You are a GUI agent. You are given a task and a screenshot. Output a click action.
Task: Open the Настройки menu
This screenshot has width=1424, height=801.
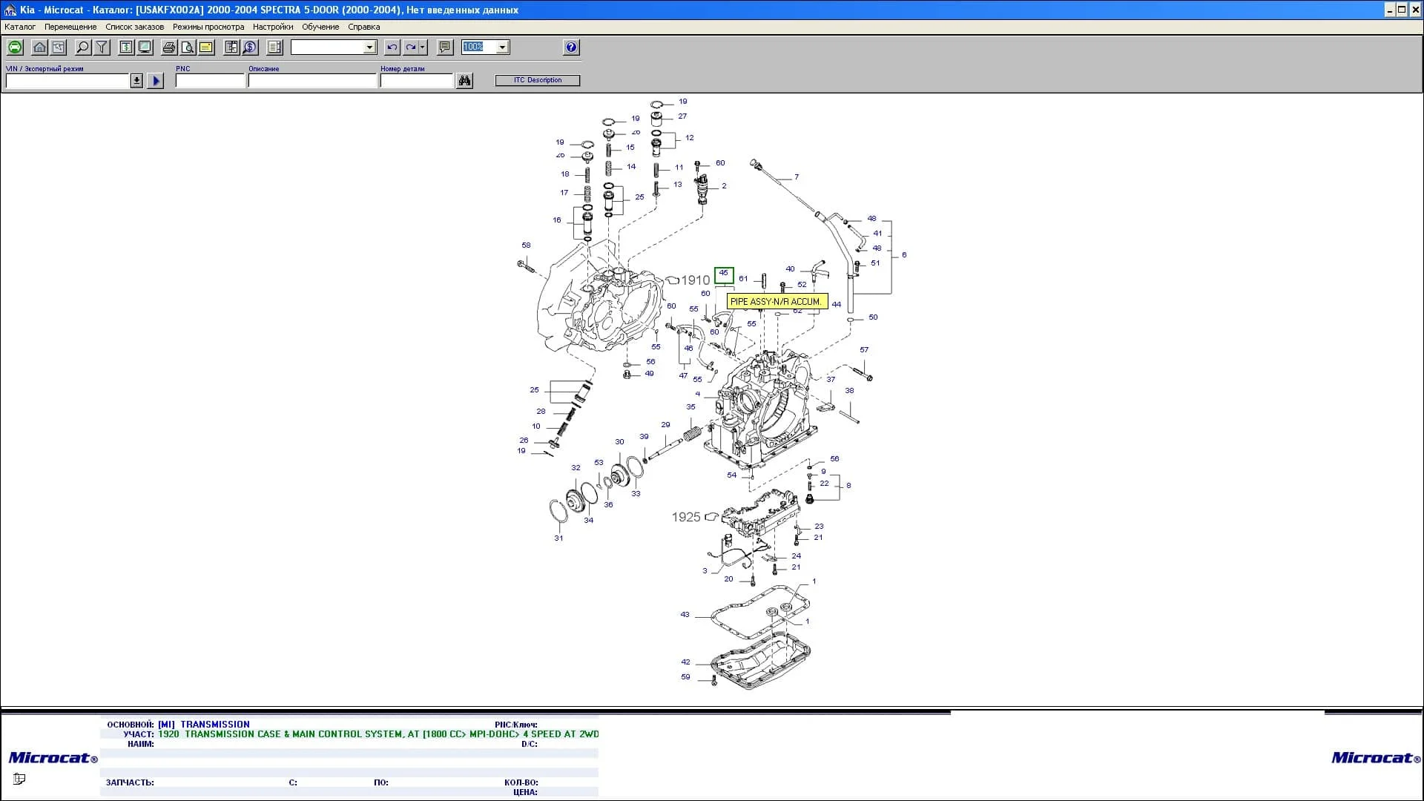(273, 27)
